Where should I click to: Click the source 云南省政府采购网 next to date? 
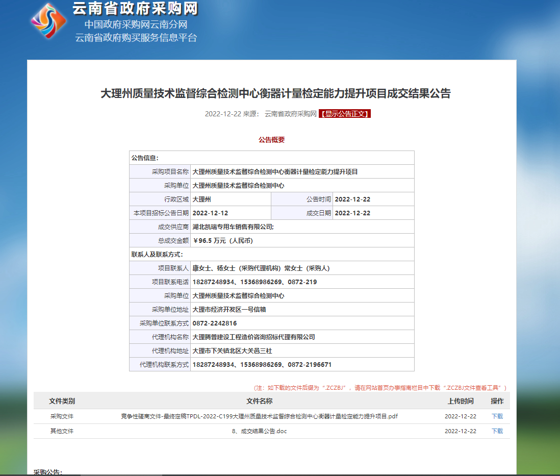(291, 114)
